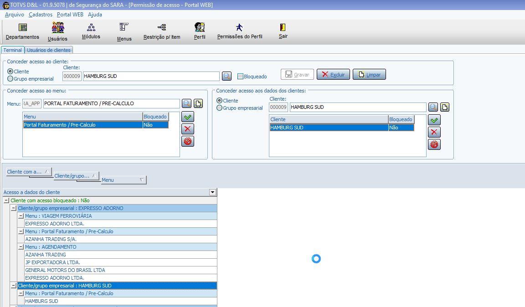Screen dimensions: 525x307
Task: Confirm client data access green check
Action: click(x=434, y=120)
